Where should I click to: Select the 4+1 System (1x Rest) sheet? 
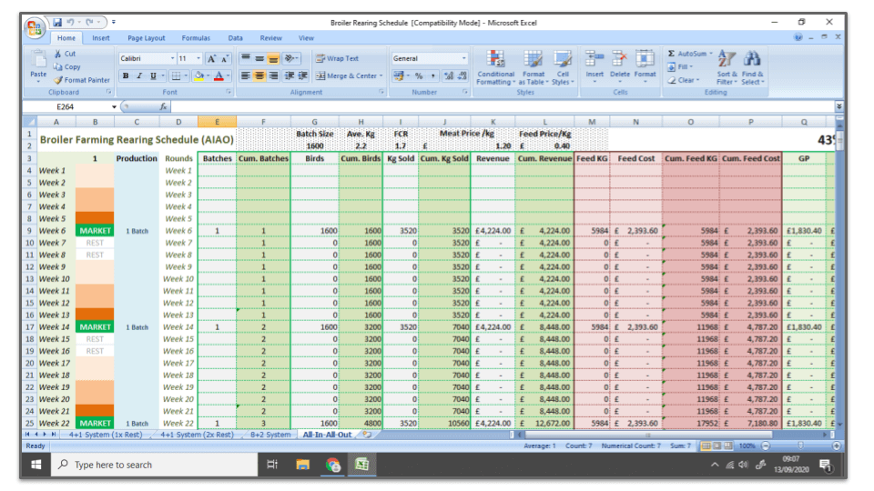[x=106, y=435]
